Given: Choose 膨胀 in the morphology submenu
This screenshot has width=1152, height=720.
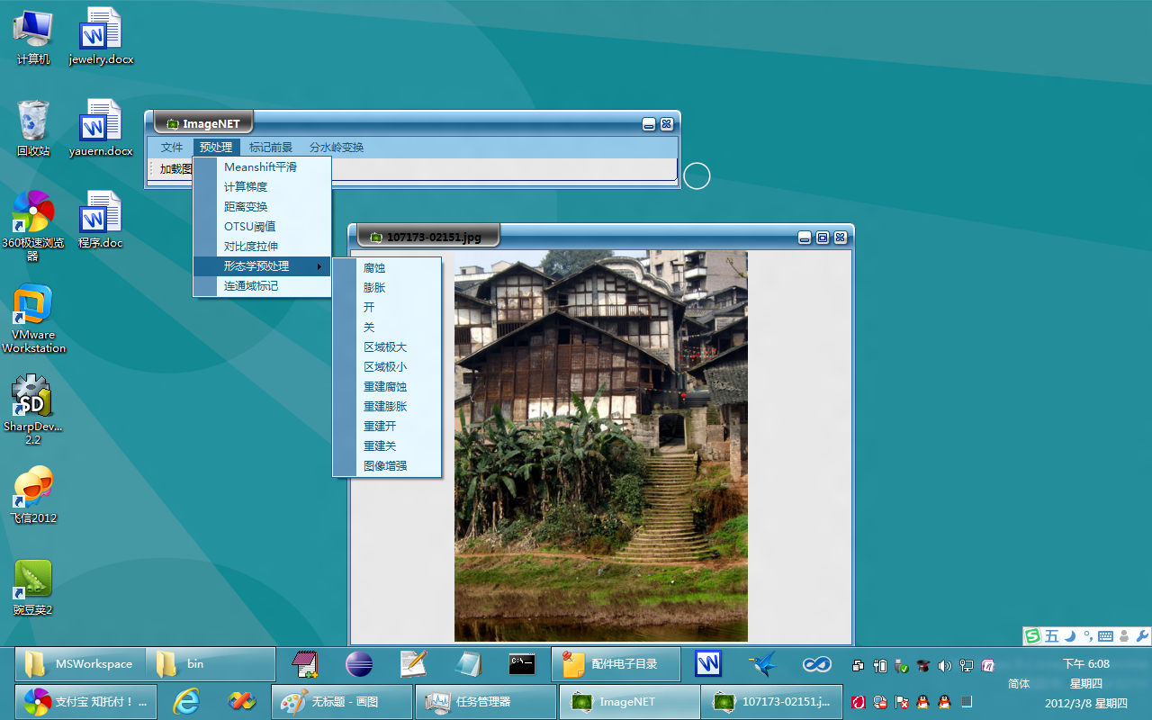Looking at the screenshot, I should [x=387, y=288].
